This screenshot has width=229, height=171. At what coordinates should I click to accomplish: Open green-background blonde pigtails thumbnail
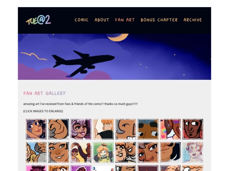[x=103, y=152]
